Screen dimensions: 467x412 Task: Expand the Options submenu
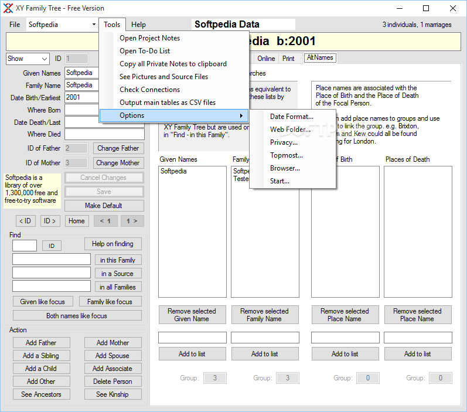[174, 115]
